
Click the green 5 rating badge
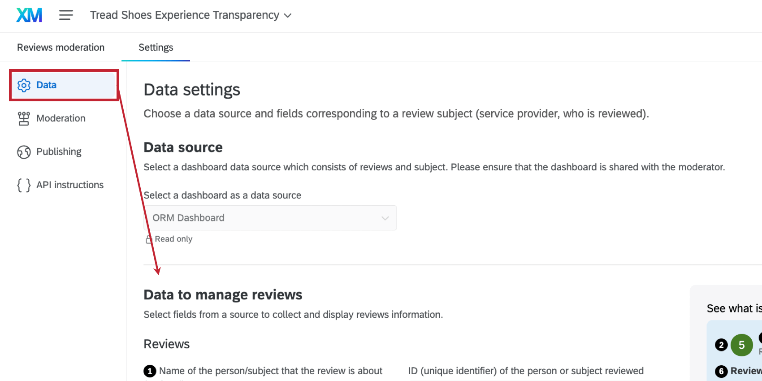tap(741, 345)
